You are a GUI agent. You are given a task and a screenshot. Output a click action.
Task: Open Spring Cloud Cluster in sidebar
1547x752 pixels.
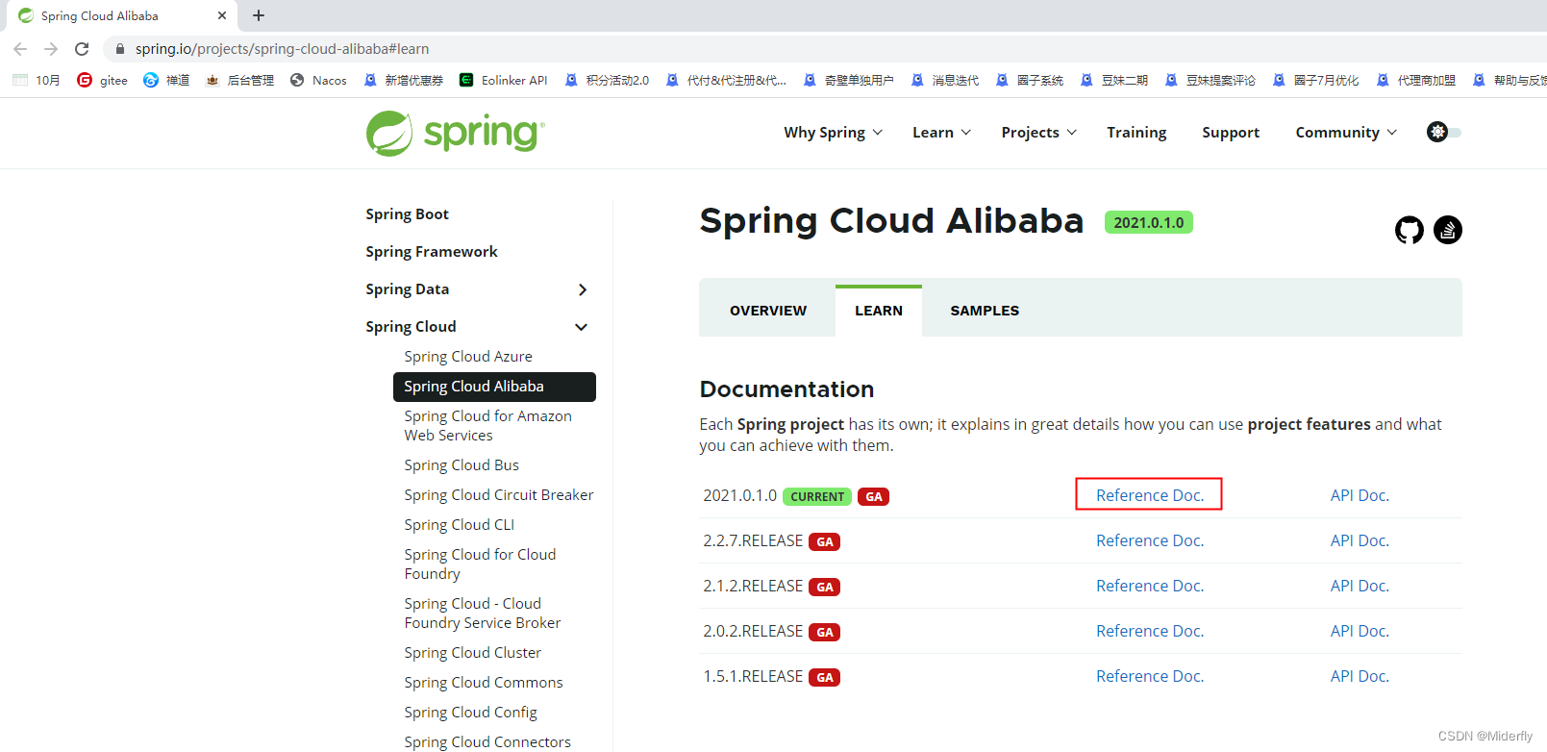pos(473,653)
